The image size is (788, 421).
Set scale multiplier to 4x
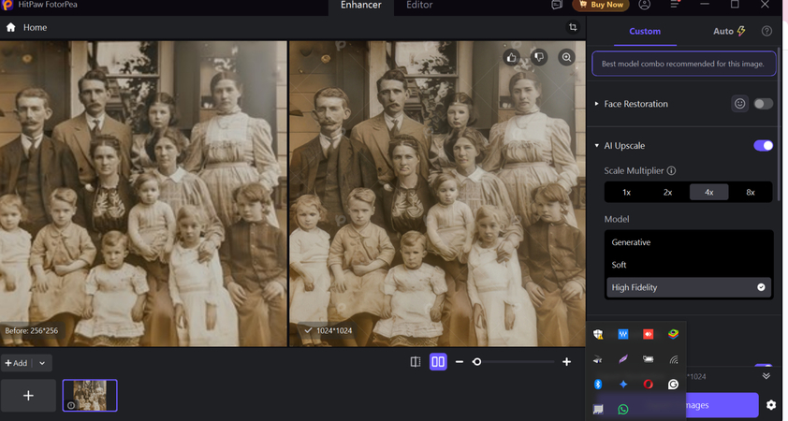coord(708,193)
